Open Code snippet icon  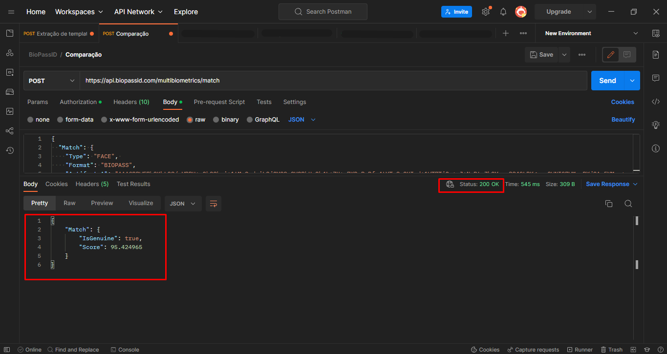pyautogui.click(x=656, y=102)
